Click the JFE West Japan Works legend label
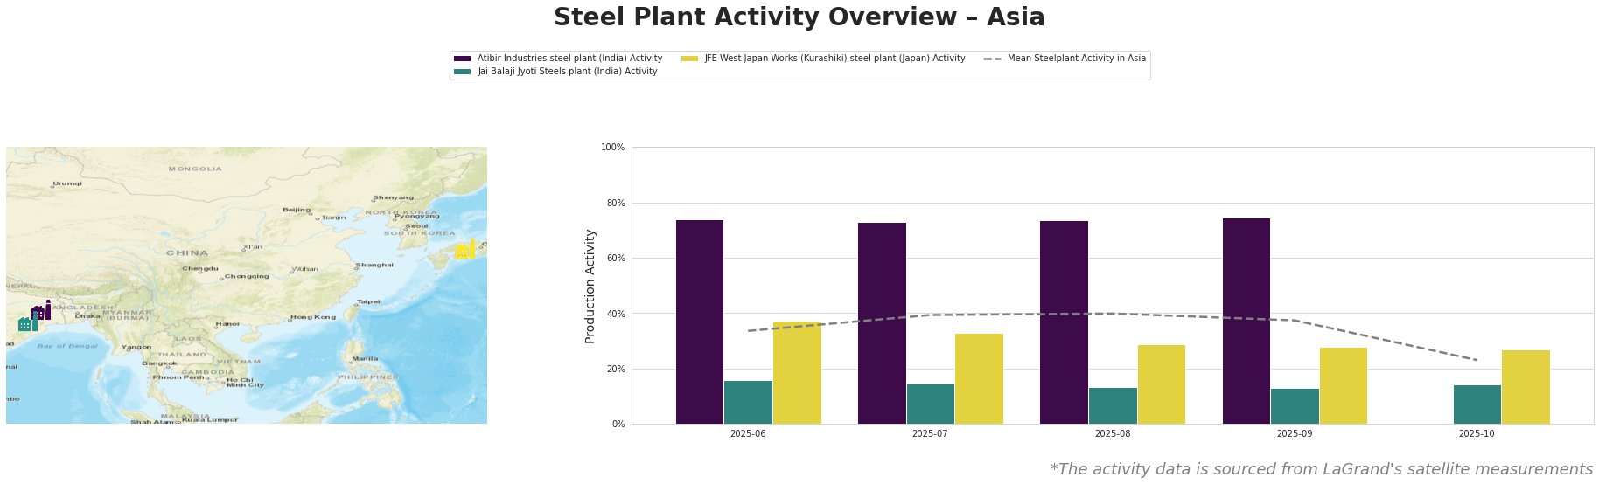 [x=834, y=59]
